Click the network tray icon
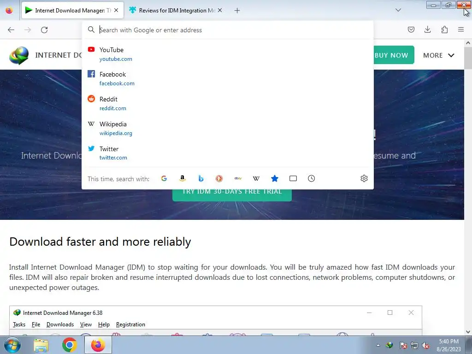The width and height of the screenshot is (472, 354). pos(414,346)
